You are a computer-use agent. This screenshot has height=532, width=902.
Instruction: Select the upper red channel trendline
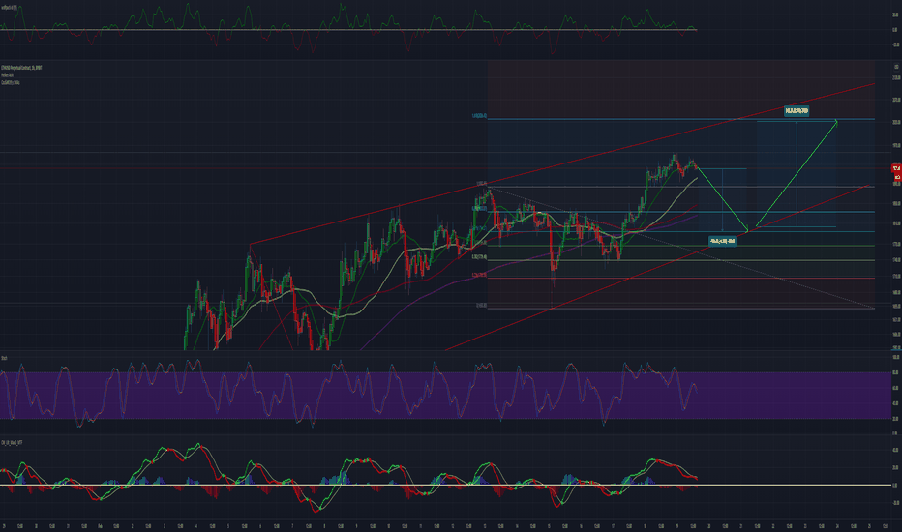562,164
